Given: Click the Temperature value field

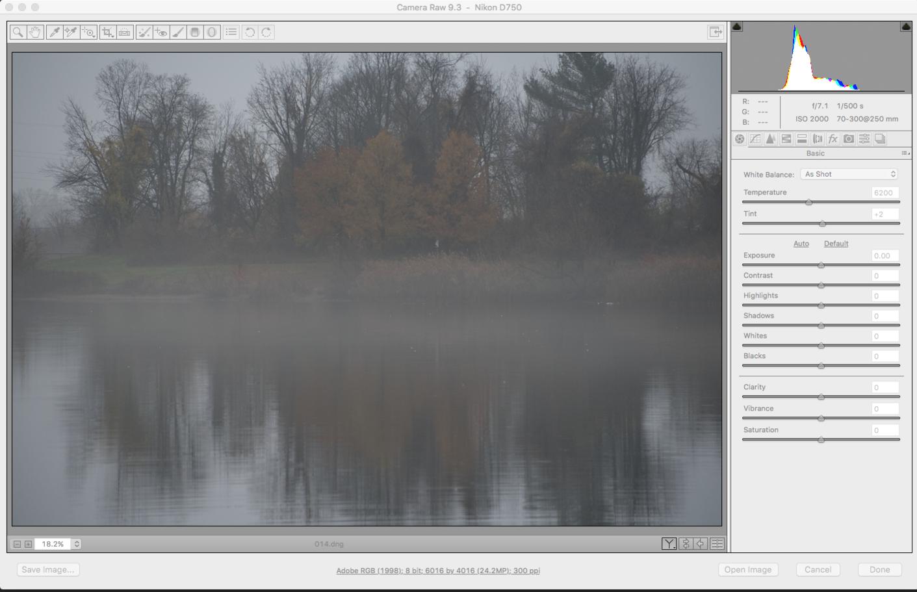Looking at the screenshot, I should point(885,193).
